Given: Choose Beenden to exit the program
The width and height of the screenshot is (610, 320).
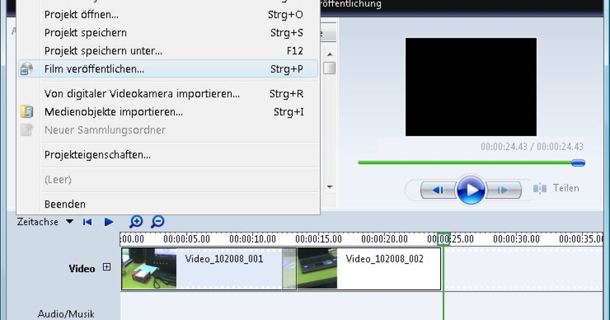Looking at the screenshot, I should click(65, 203).
